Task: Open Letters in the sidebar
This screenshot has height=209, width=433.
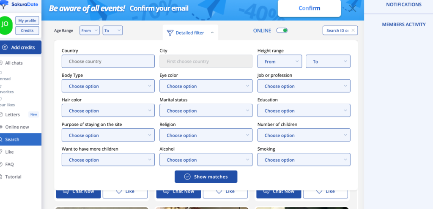Action: tap(13, 114)
